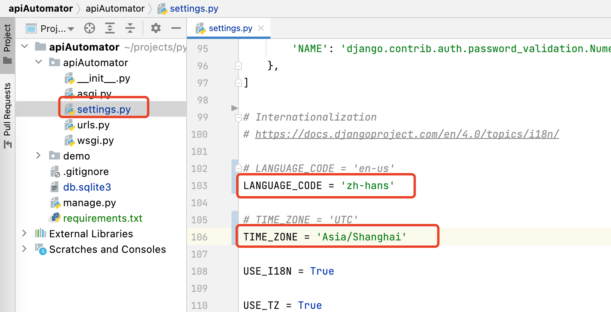Viewport: 611px width, 312px height.
Task: Click the commented LANGUAGE_CODE line 102
Action: pos(319,168)
